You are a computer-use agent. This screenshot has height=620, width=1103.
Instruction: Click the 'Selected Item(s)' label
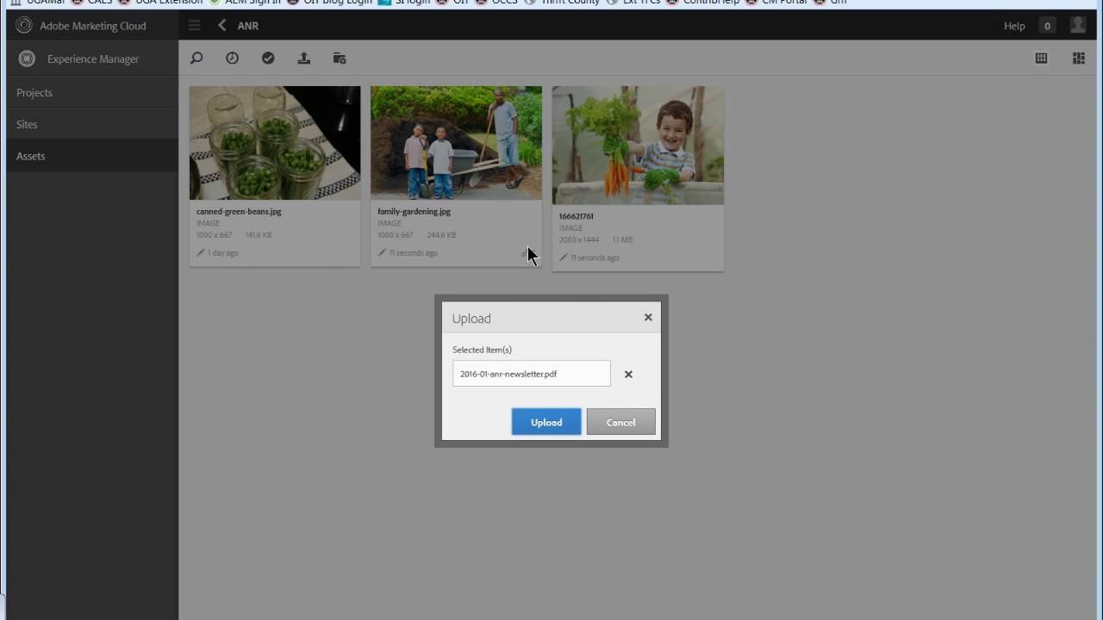(x=483, y=350)
